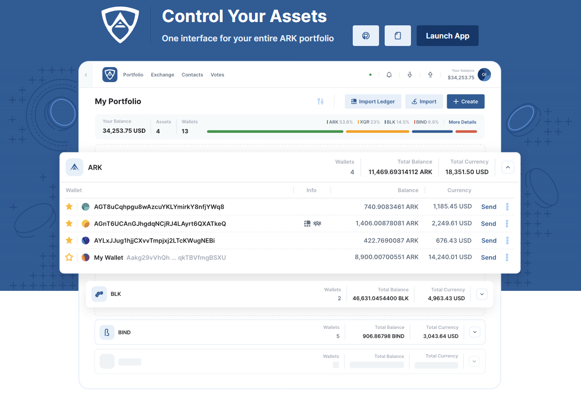This screenshot has width=581, height=395.
Task: Expand the placeholder group below BIND
Action: coord(474,361)
